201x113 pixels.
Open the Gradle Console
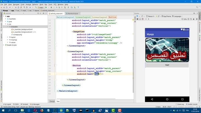(192, 104)
